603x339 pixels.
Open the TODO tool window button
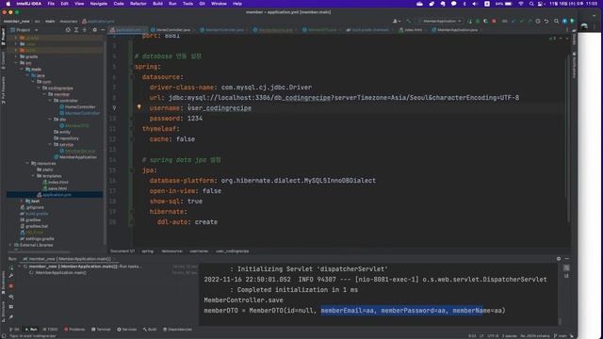click(50, 330)
